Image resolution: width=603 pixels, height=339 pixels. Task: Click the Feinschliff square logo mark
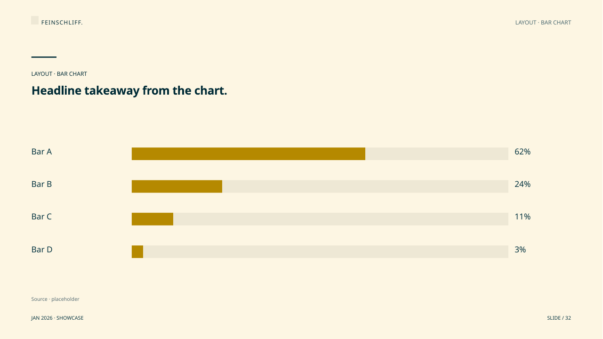point(35,20)
